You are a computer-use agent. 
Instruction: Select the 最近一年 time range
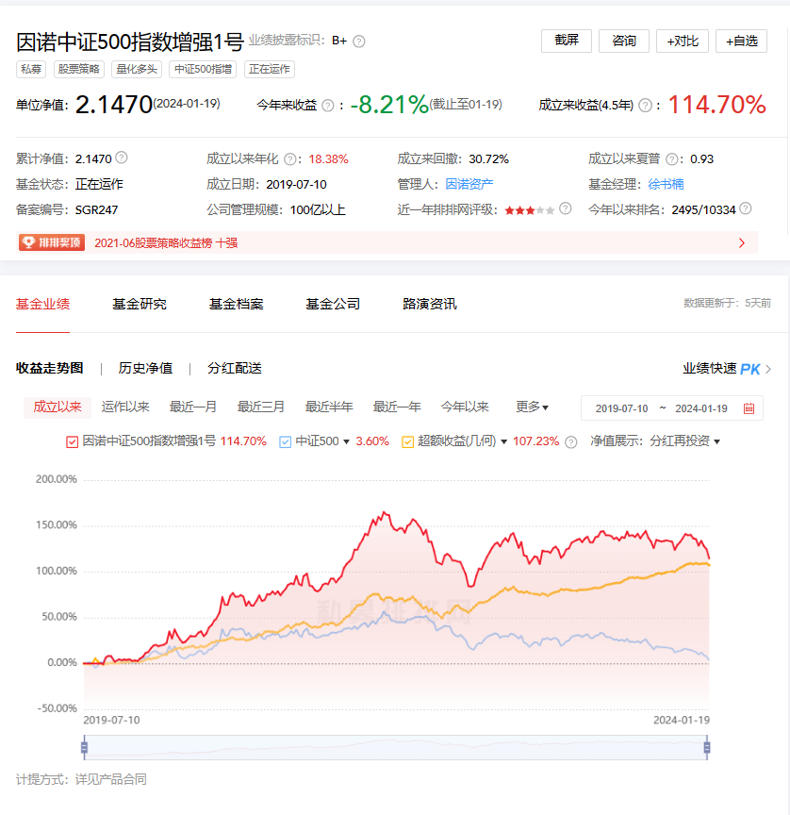pyautogui.click(x=397, y=407)
